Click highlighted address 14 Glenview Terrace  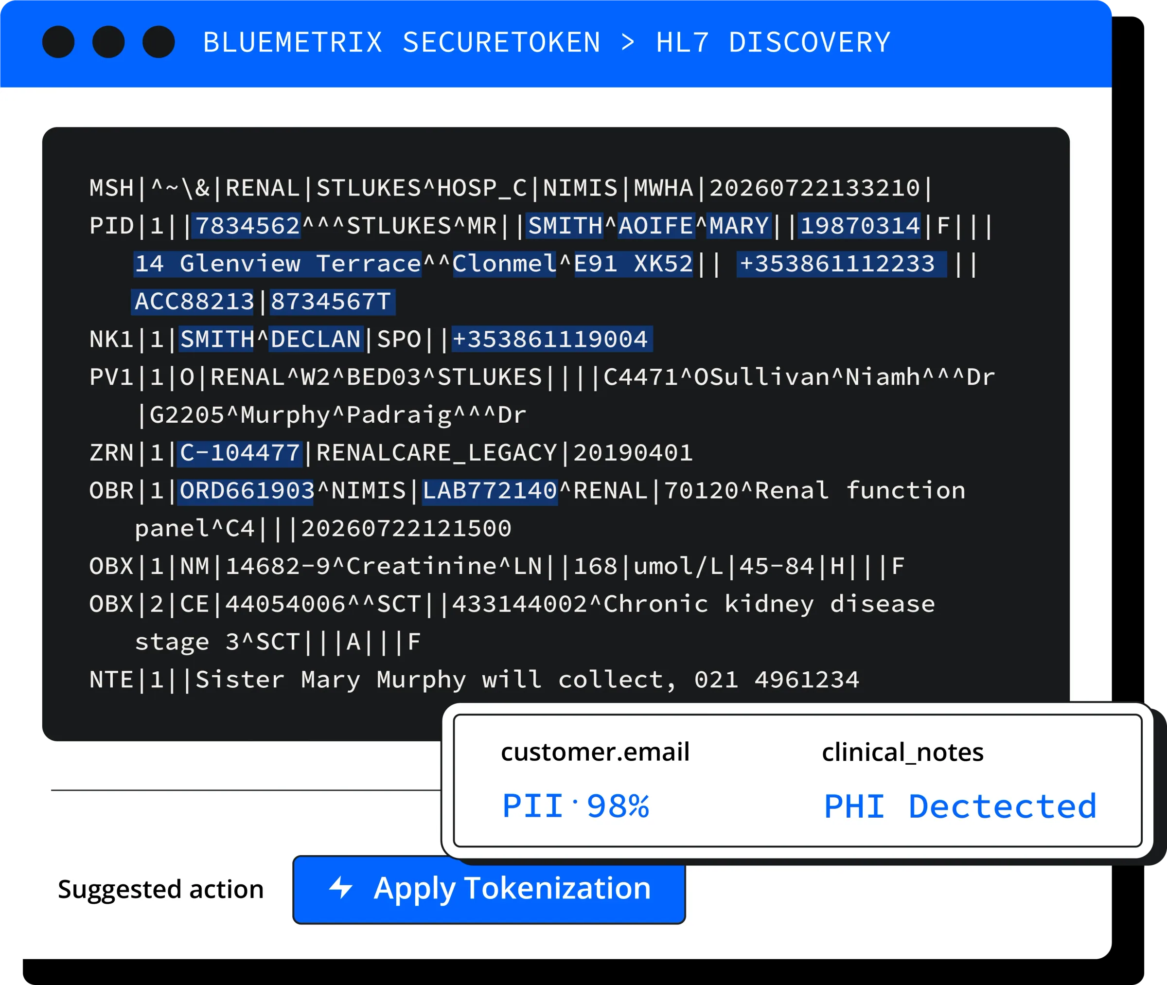tap(278, 264)
